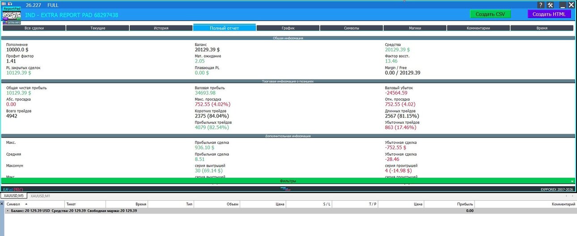This screenshot has width=577, height=236.
Task: Open the tools settings icon
Action: (551, 5)
